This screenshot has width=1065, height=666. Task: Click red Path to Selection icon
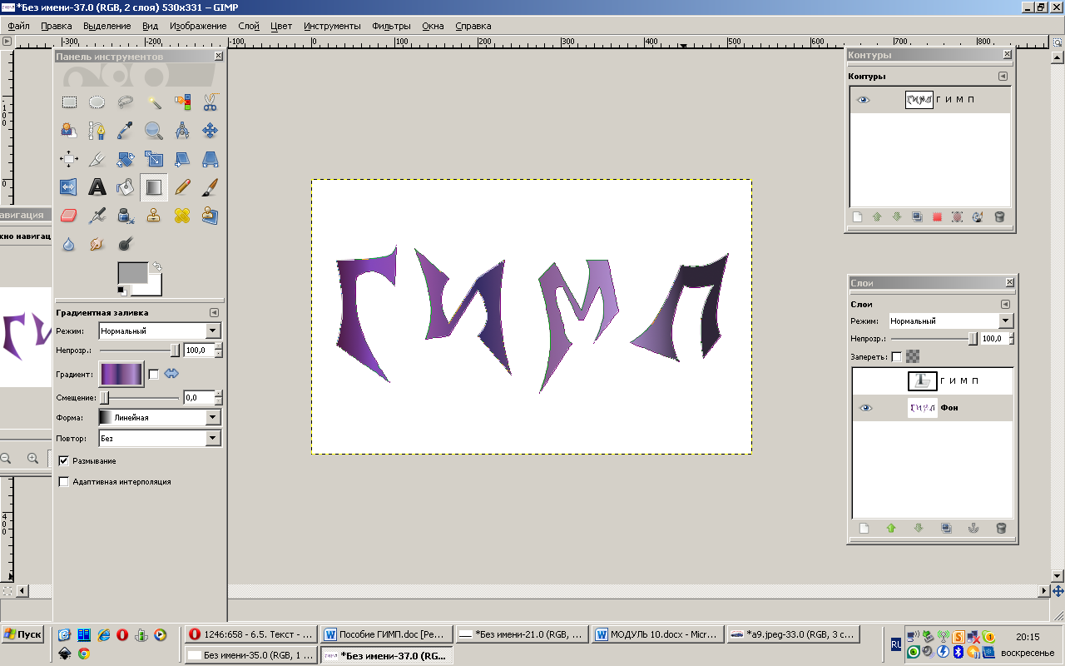937,217
